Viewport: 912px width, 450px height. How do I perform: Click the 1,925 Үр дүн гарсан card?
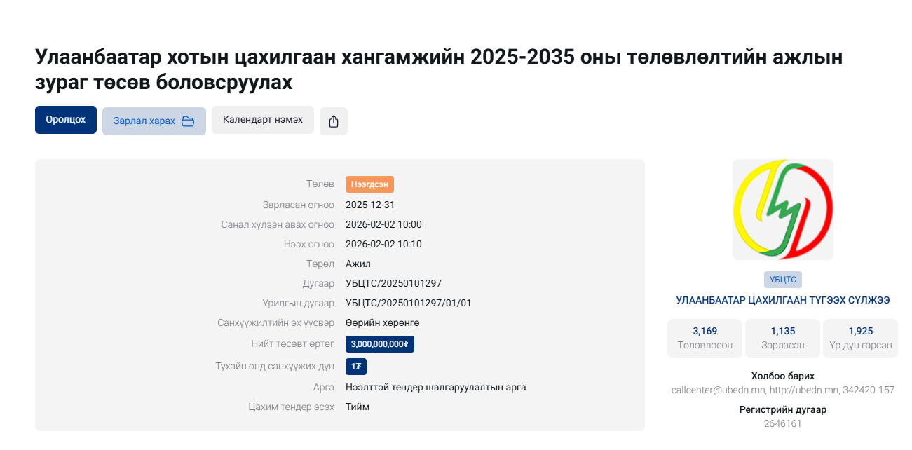pyautogui.click(x=860, y=338)
